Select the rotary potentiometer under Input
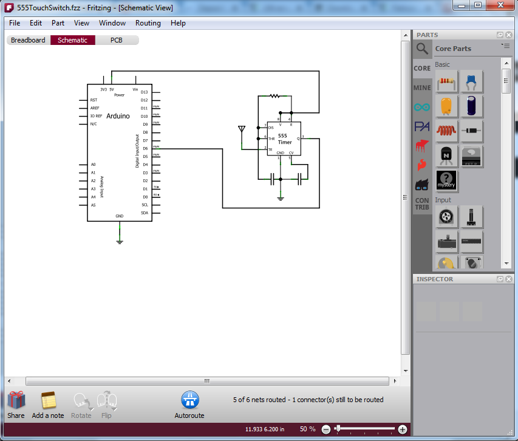Screen dimensions: 518x441 (x=446, y=217)
